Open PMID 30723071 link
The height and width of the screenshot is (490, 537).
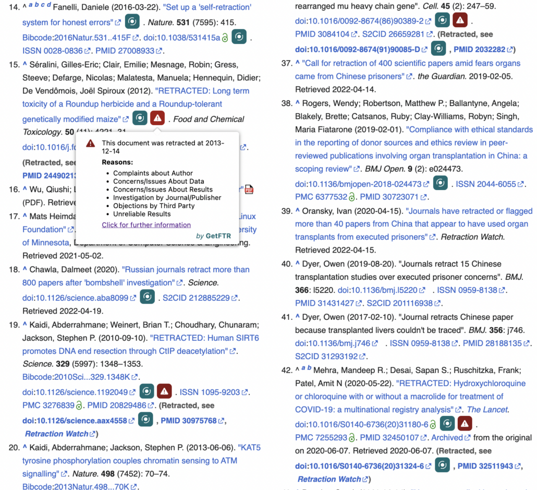tap(393, 197)
